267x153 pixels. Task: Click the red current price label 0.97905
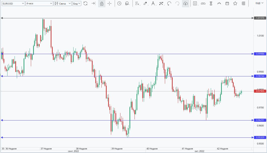tap(260, 91)
